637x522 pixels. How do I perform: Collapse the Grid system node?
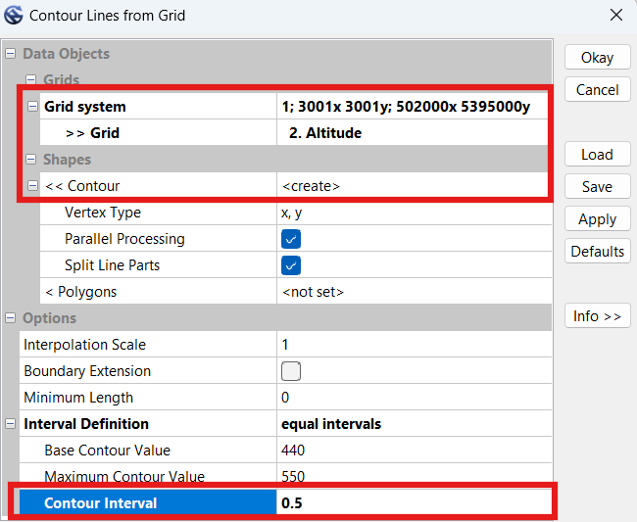(32, 107)
